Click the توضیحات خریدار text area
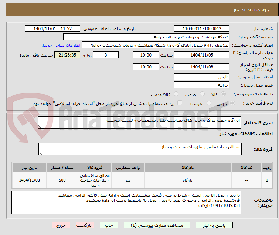Image resolution: width=279 pixels, height=235 pixels. pyautogui.click(x=126, y=202)
